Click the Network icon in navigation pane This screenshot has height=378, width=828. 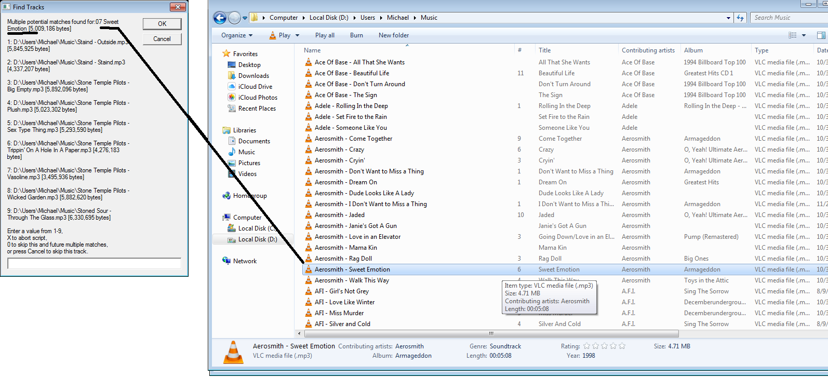[x=226, y=261]
